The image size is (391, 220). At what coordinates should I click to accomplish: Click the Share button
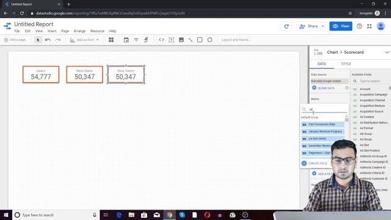pyautogui.click(x=309, y=26)
